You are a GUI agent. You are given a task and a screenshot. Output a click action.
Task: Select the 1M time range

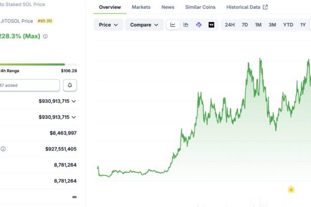258,25
